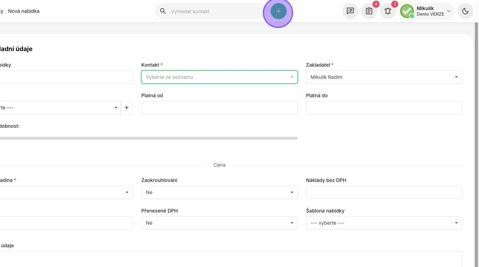Click the Kontakt field label
The height and width of the screenshot is (267, 479).
150,65
